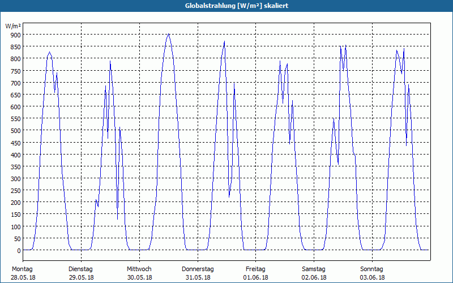The width and height of the screenshot is (453, 283).
Task: Select the 700 y-axis value
Action: (x=16, y=83)
